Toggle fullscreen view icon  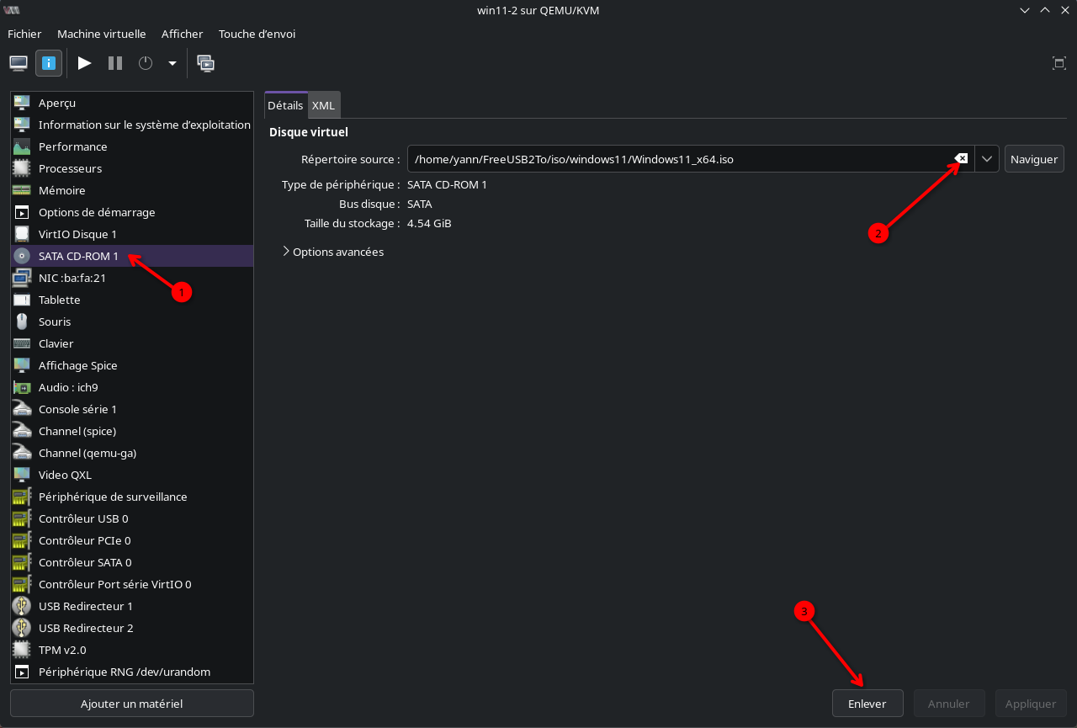(1058, 63)
